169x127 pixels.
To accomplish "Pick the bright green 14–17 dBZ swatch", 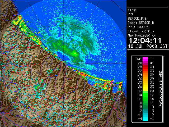I will [x=145, y=95].
